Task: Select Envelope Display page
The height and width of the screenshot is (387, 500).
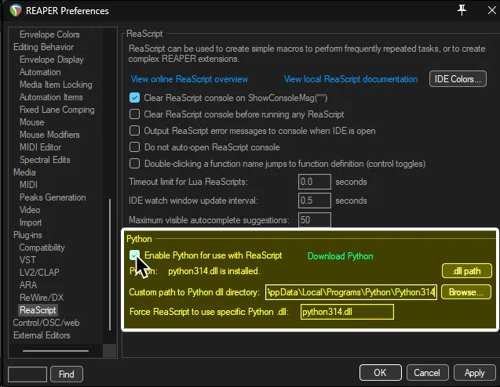Action: pos(52,60)
